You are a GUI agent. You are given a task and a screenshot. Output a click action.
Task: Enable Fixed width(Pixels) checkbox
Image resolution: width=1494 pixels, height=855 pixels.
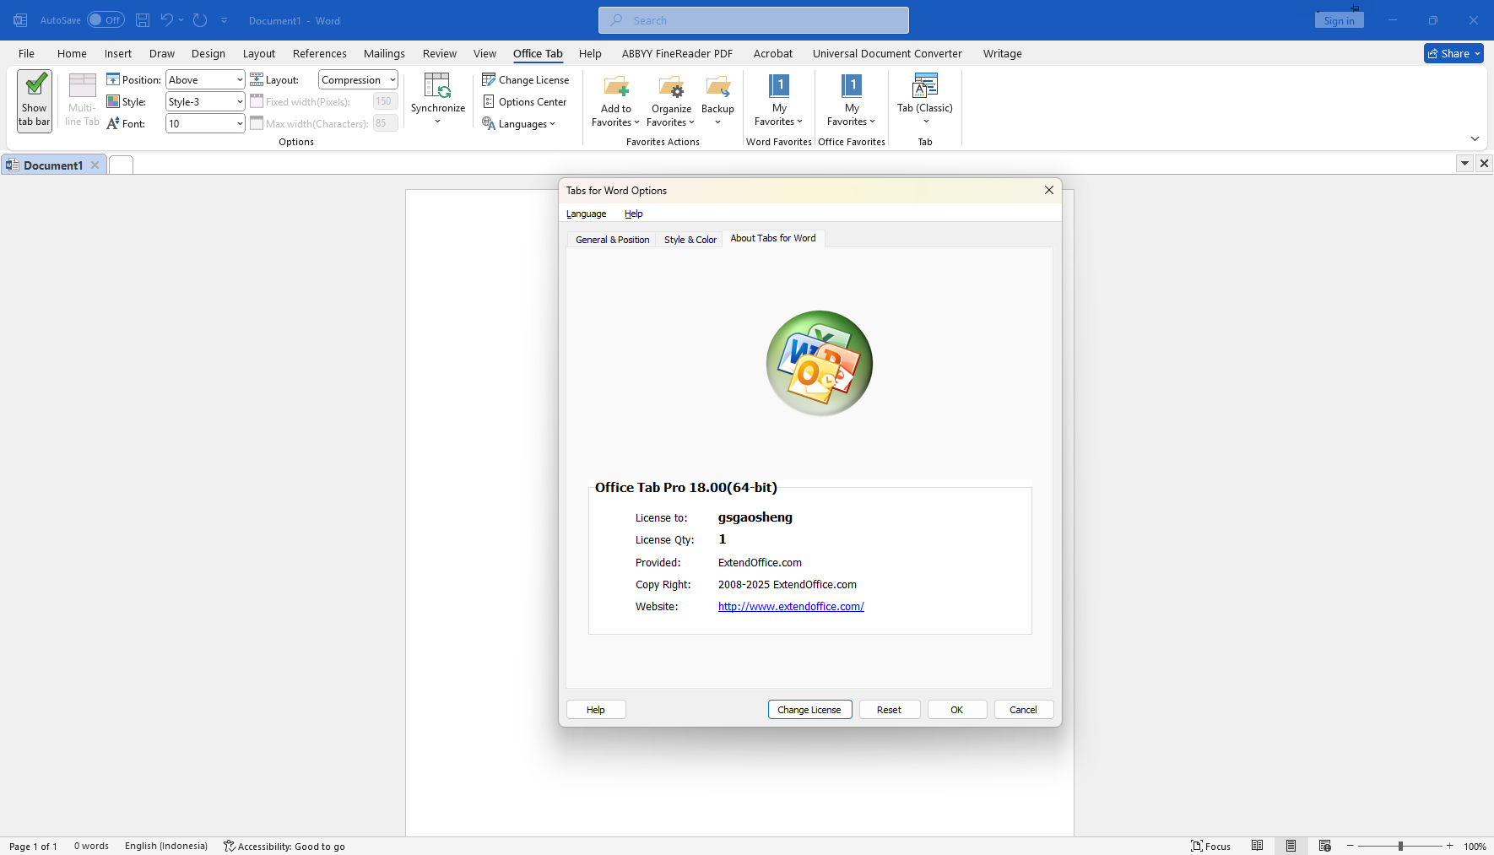(257, 101)
